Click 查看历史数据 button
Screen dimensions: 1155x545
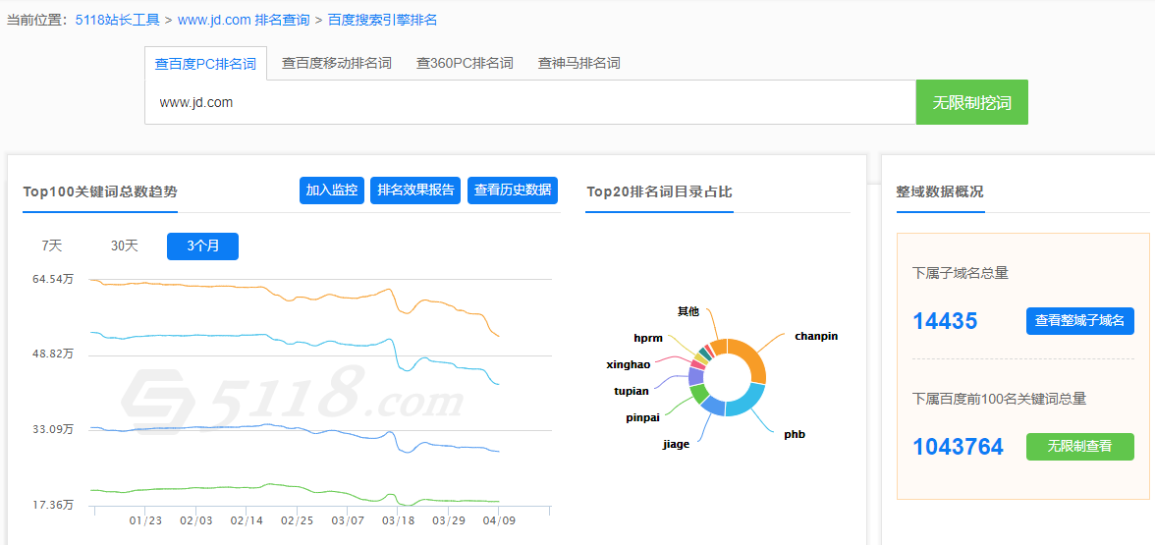coord(513,191)
